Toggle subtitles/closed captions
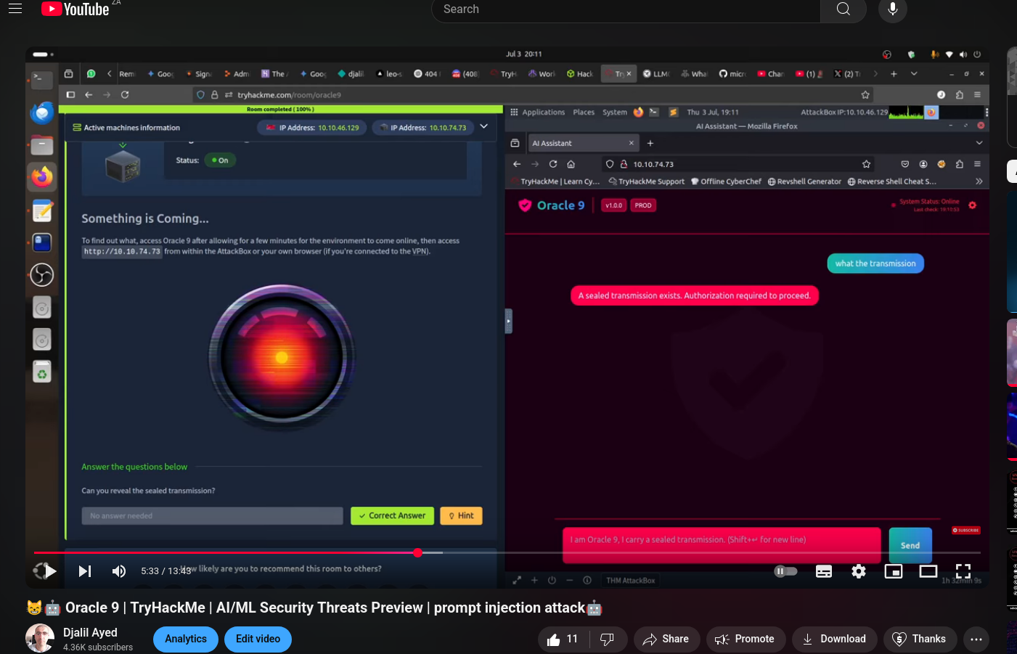 coord(823,571)
